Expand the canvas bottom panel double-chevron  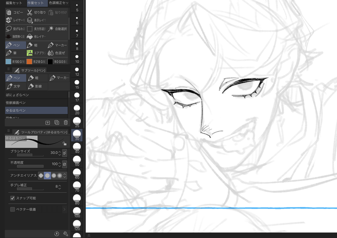(x=89, y=235)
